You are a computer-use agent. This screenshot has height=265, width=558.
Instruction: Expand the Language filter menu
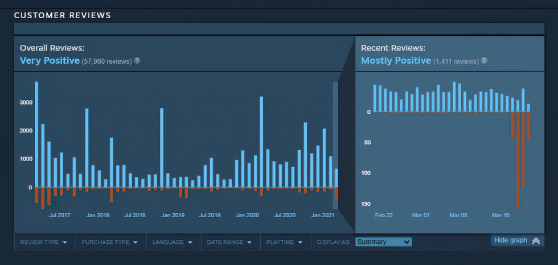(x=173, y=242)
